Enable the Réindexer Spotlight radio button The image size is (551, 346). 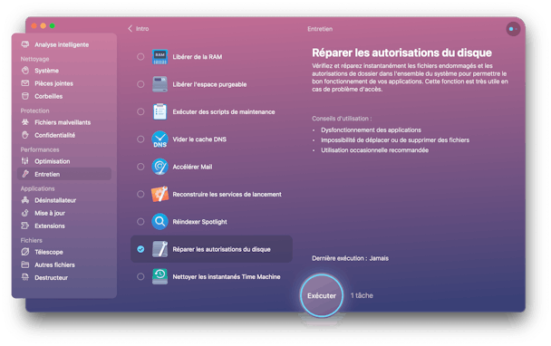pyautogui.click(x=140, y=222)
